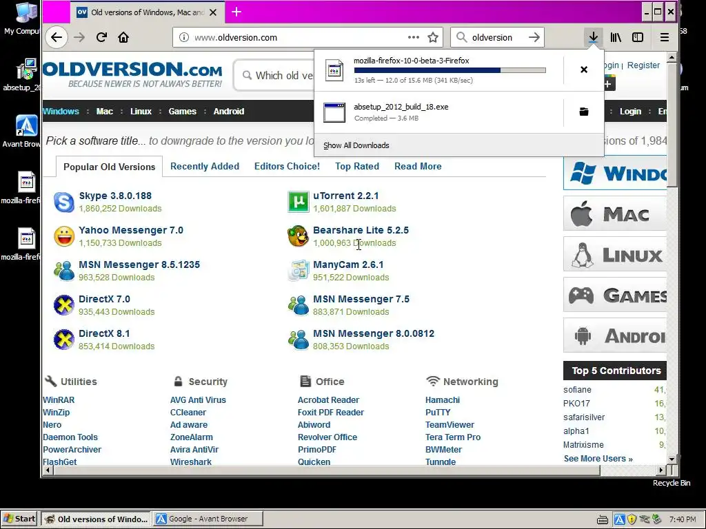This screenshot has height=529, width=706.
Task: Click the vertical scrollbar down arrow
Action: pos(672,459)
